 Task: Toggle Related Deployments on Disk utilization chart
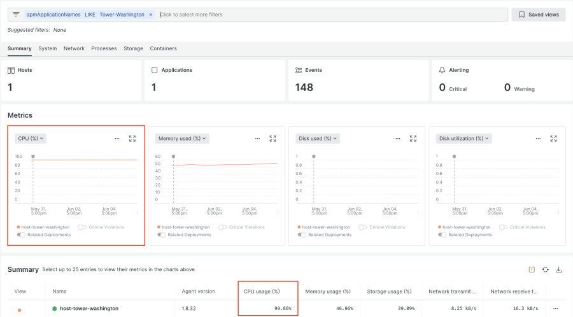click(x=442, y=235)
